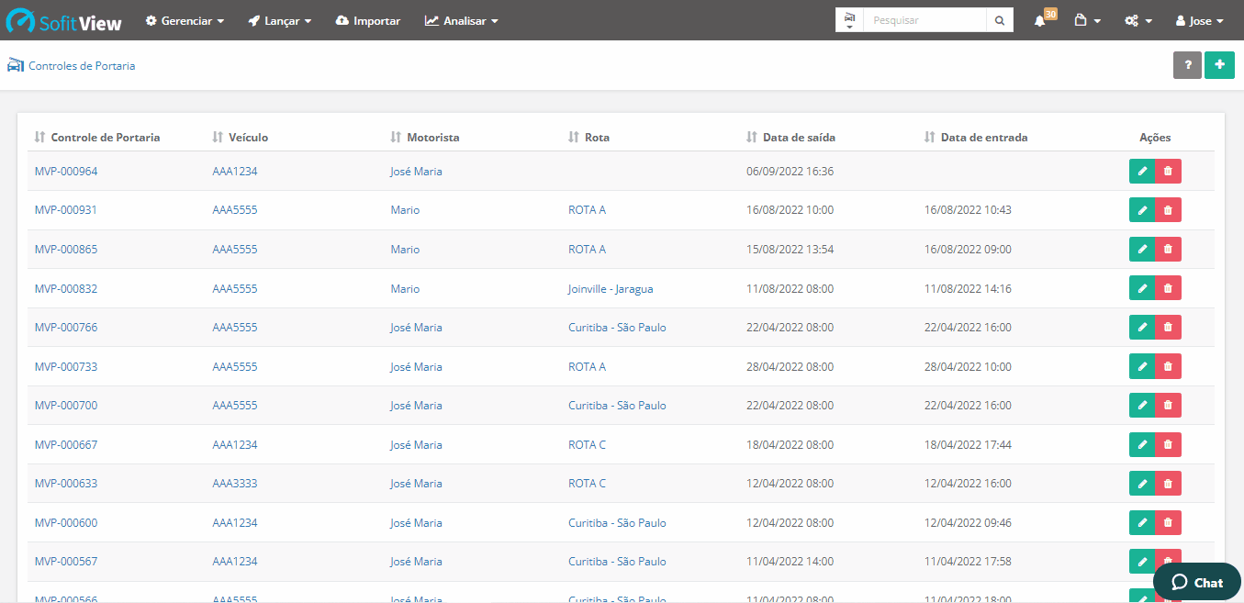Delete record MVP-000766
The image size is (1244, 603).
(x=1168, y=327)
